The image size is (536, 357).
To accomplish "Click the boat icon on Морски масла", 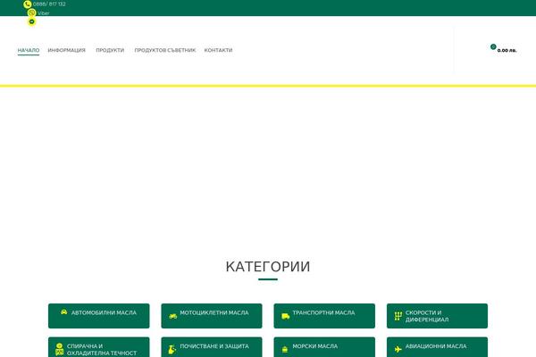I will pos(285,350).
